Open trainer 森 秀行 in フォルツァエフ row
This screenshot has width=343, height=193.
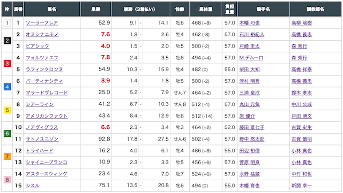(299, 58)
